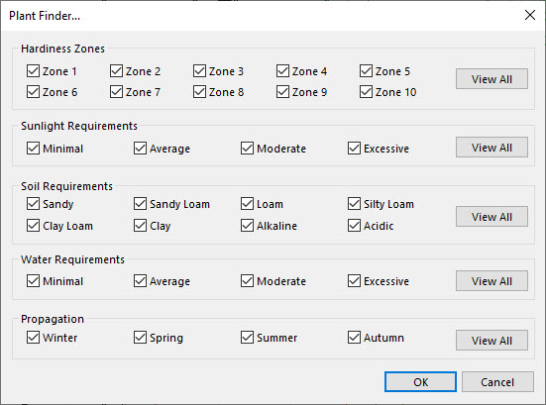546x405 pixels.
Task: Click View All for Hardiness Zones
Action: (491, 79)
